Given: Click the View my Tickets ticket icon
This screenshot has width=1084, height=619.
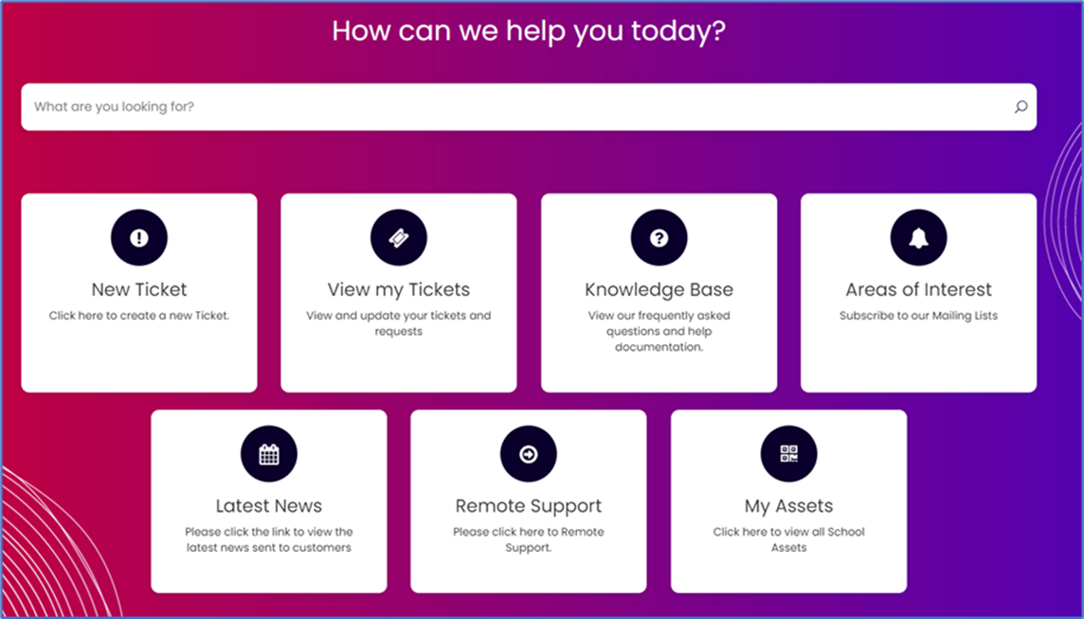Looking at the screenshot, I should point(399,238).
